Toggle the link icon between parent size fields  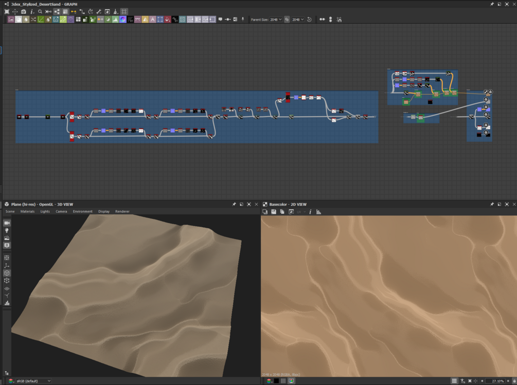point(287,20)
